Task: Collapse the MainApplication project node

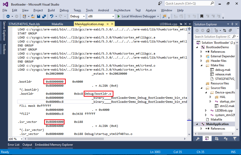Action: (197, 124)
